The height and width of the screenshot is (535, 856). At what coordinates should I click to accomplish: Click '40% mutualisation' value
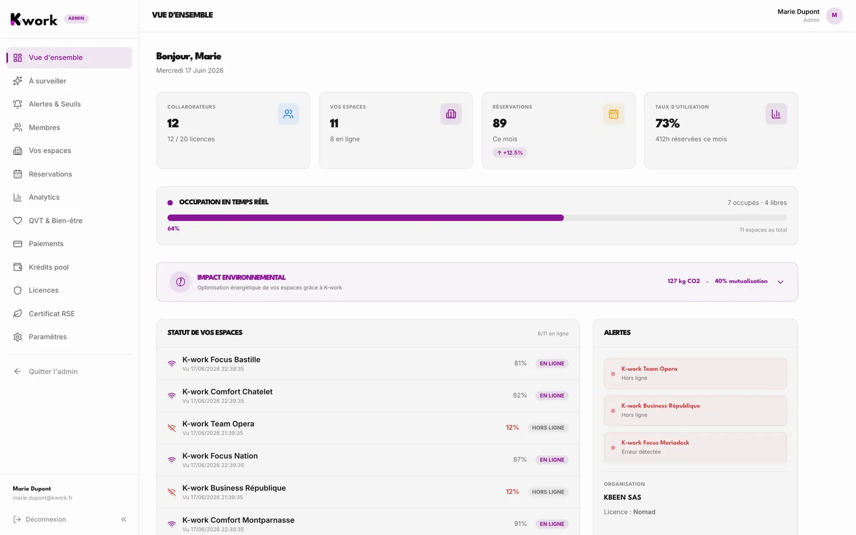(x=741, y=281)
